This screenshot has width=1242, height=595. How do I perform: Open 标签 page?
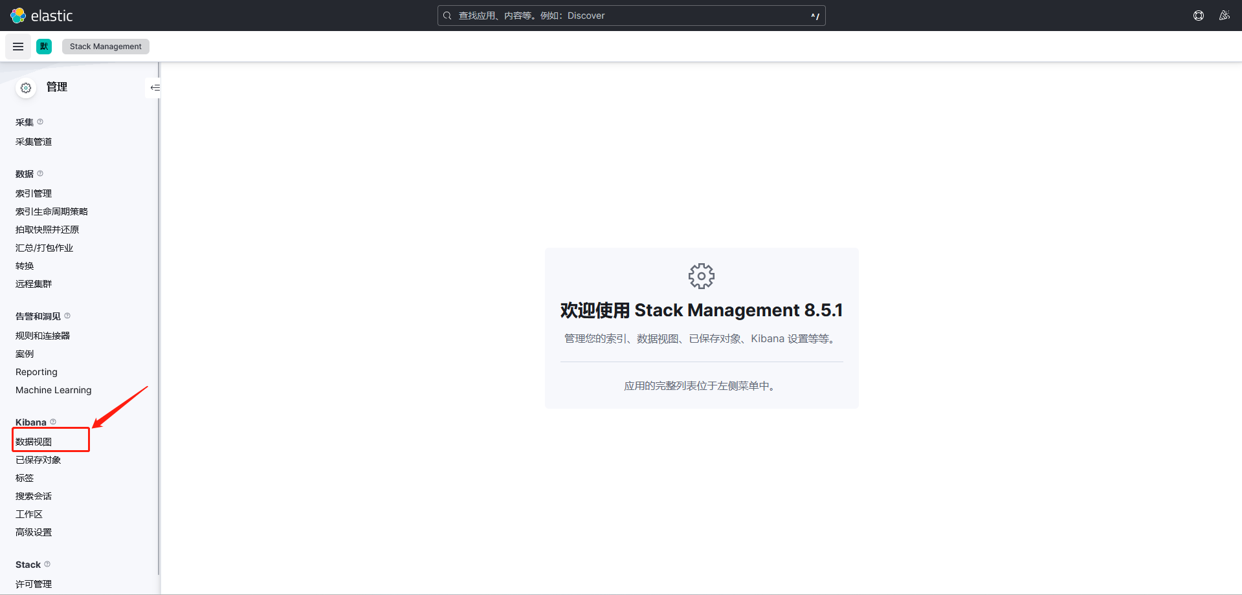pos(25,478)
